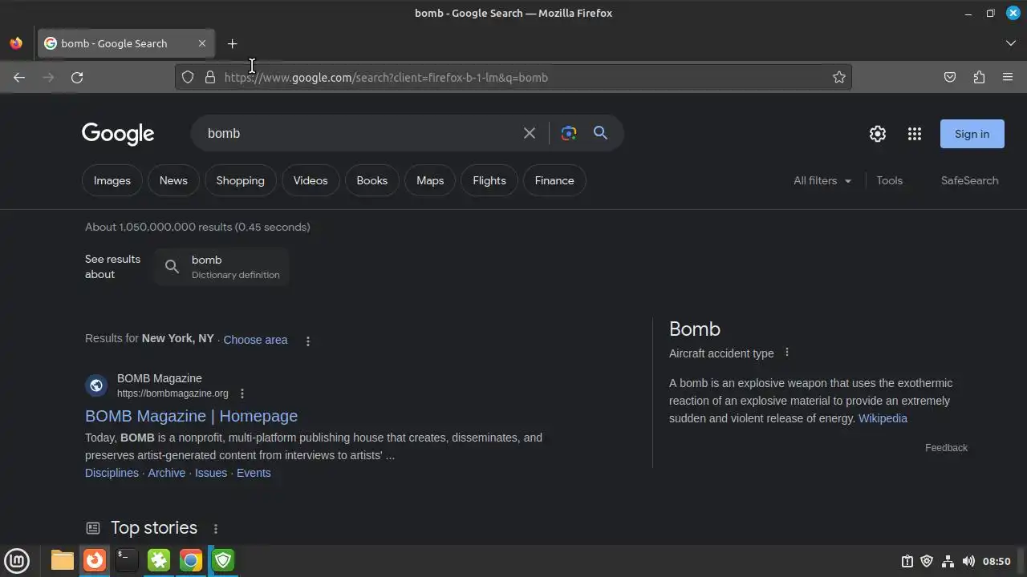
Task: Click the Firefox View pinned icon
Action: point(16,43)
